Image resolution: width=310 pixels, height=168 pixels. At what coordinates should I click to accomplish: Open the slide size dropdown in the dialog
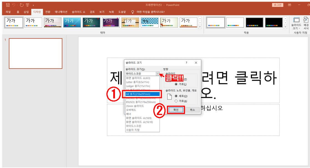click(157, 74)
